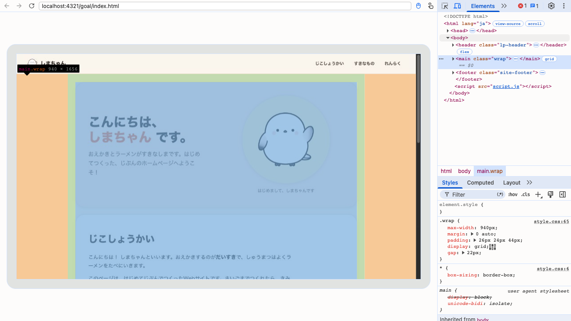Go forward with the browser arrow
The image size is (571, 321).
(x=19, y=6)
